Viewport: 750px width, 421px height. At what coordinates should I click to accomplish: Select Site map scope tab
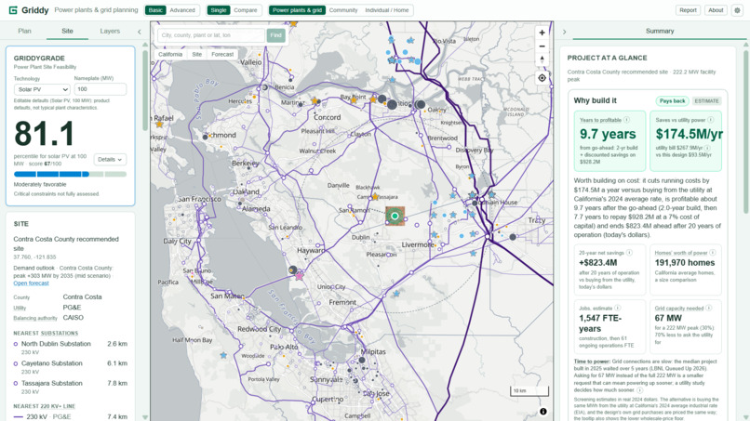(197, 55)
